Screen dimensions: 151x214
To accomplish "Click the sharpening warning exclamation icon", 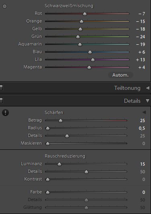I will tap(6, 112).
